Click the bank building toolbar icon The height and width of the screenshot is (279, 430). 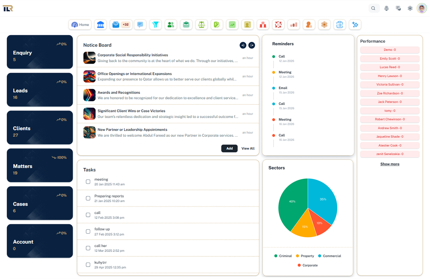coord(100,25)
